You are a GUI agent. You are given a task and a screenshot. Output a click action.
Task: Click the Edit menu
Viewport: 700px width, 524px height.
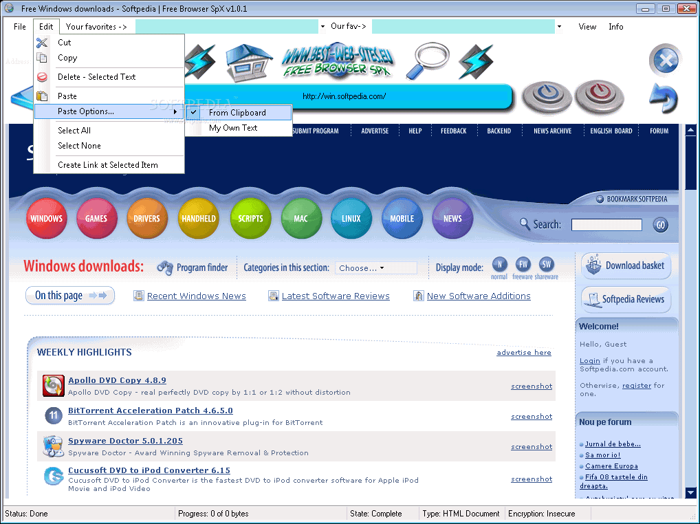pos(46,27)
